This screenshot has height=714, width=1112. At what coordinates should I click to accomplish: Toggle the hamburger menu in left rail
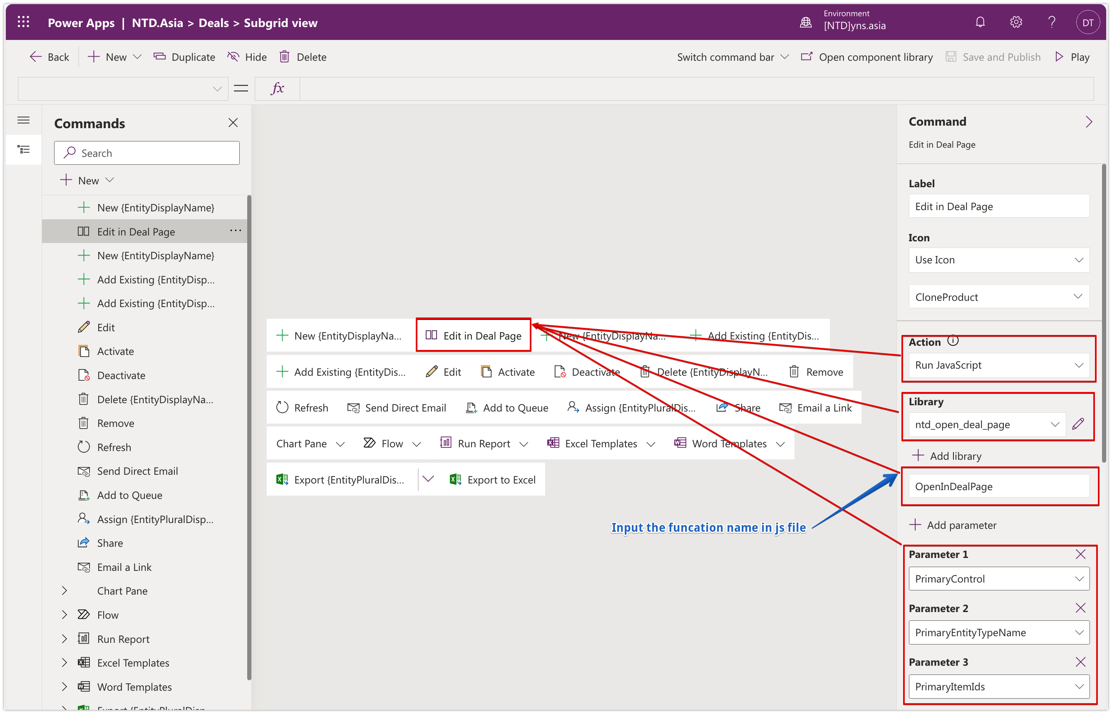coord(24,121)
